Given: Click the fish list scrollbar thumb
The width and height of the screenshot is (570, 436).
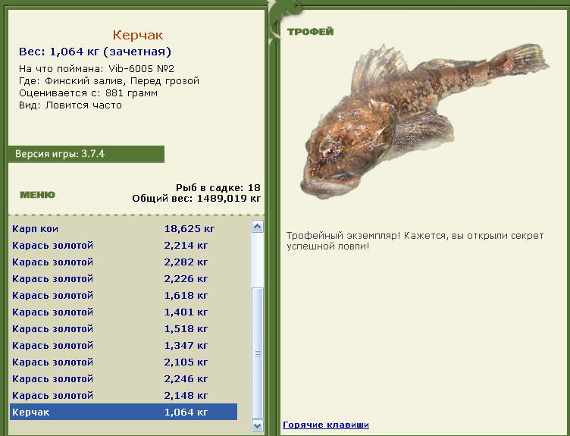Looking at the screenshot, I should [258, 353].
